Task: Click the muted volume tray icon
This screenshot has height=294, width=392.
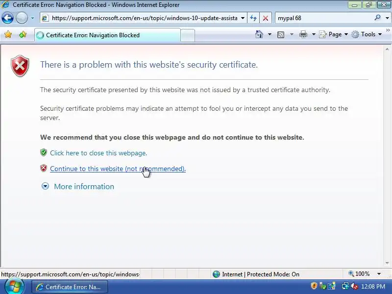Action: point(354,286)
